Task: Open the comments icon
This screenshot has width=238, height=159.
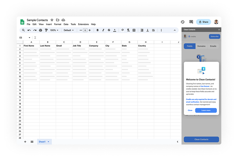Action: point(191,22)
